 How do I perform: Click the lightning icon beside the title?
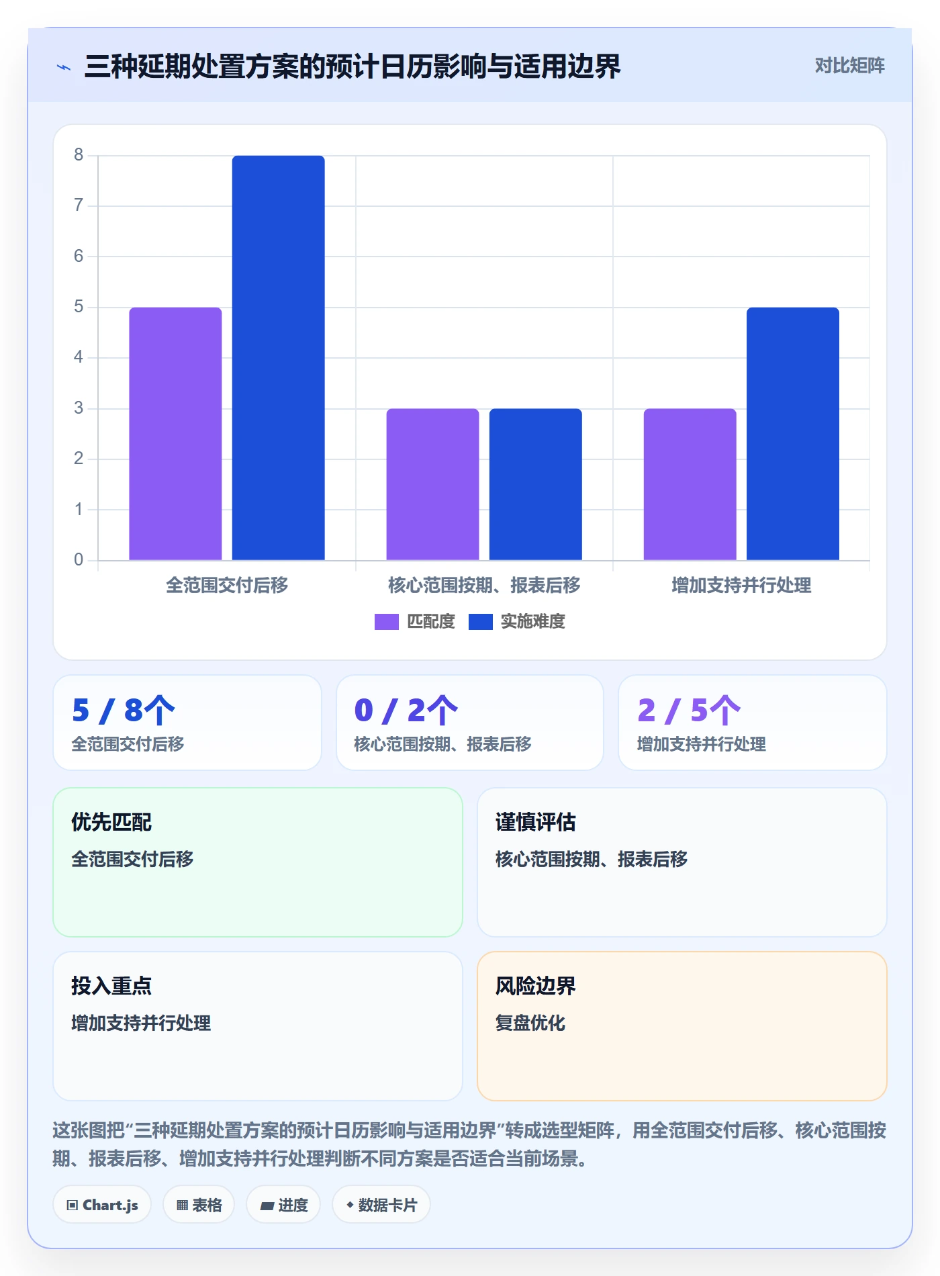tap(64, 67)
